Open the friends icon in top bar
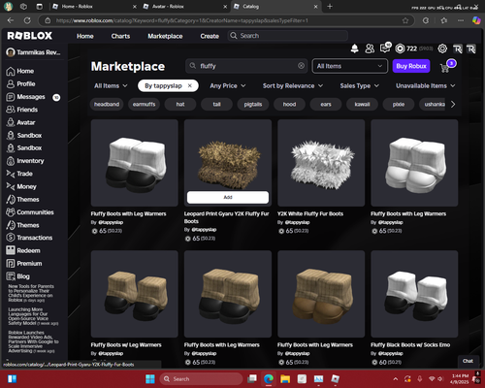The height and width of the screenshot is (388, 485). [x=370, y=48]
